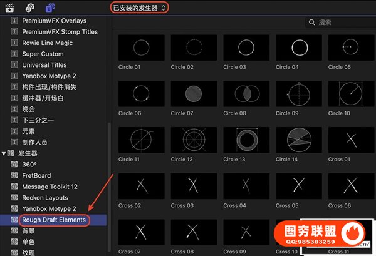
Task: Click the generator icon next to 360°
Action: pyautogui.click(x=14, y=164)
